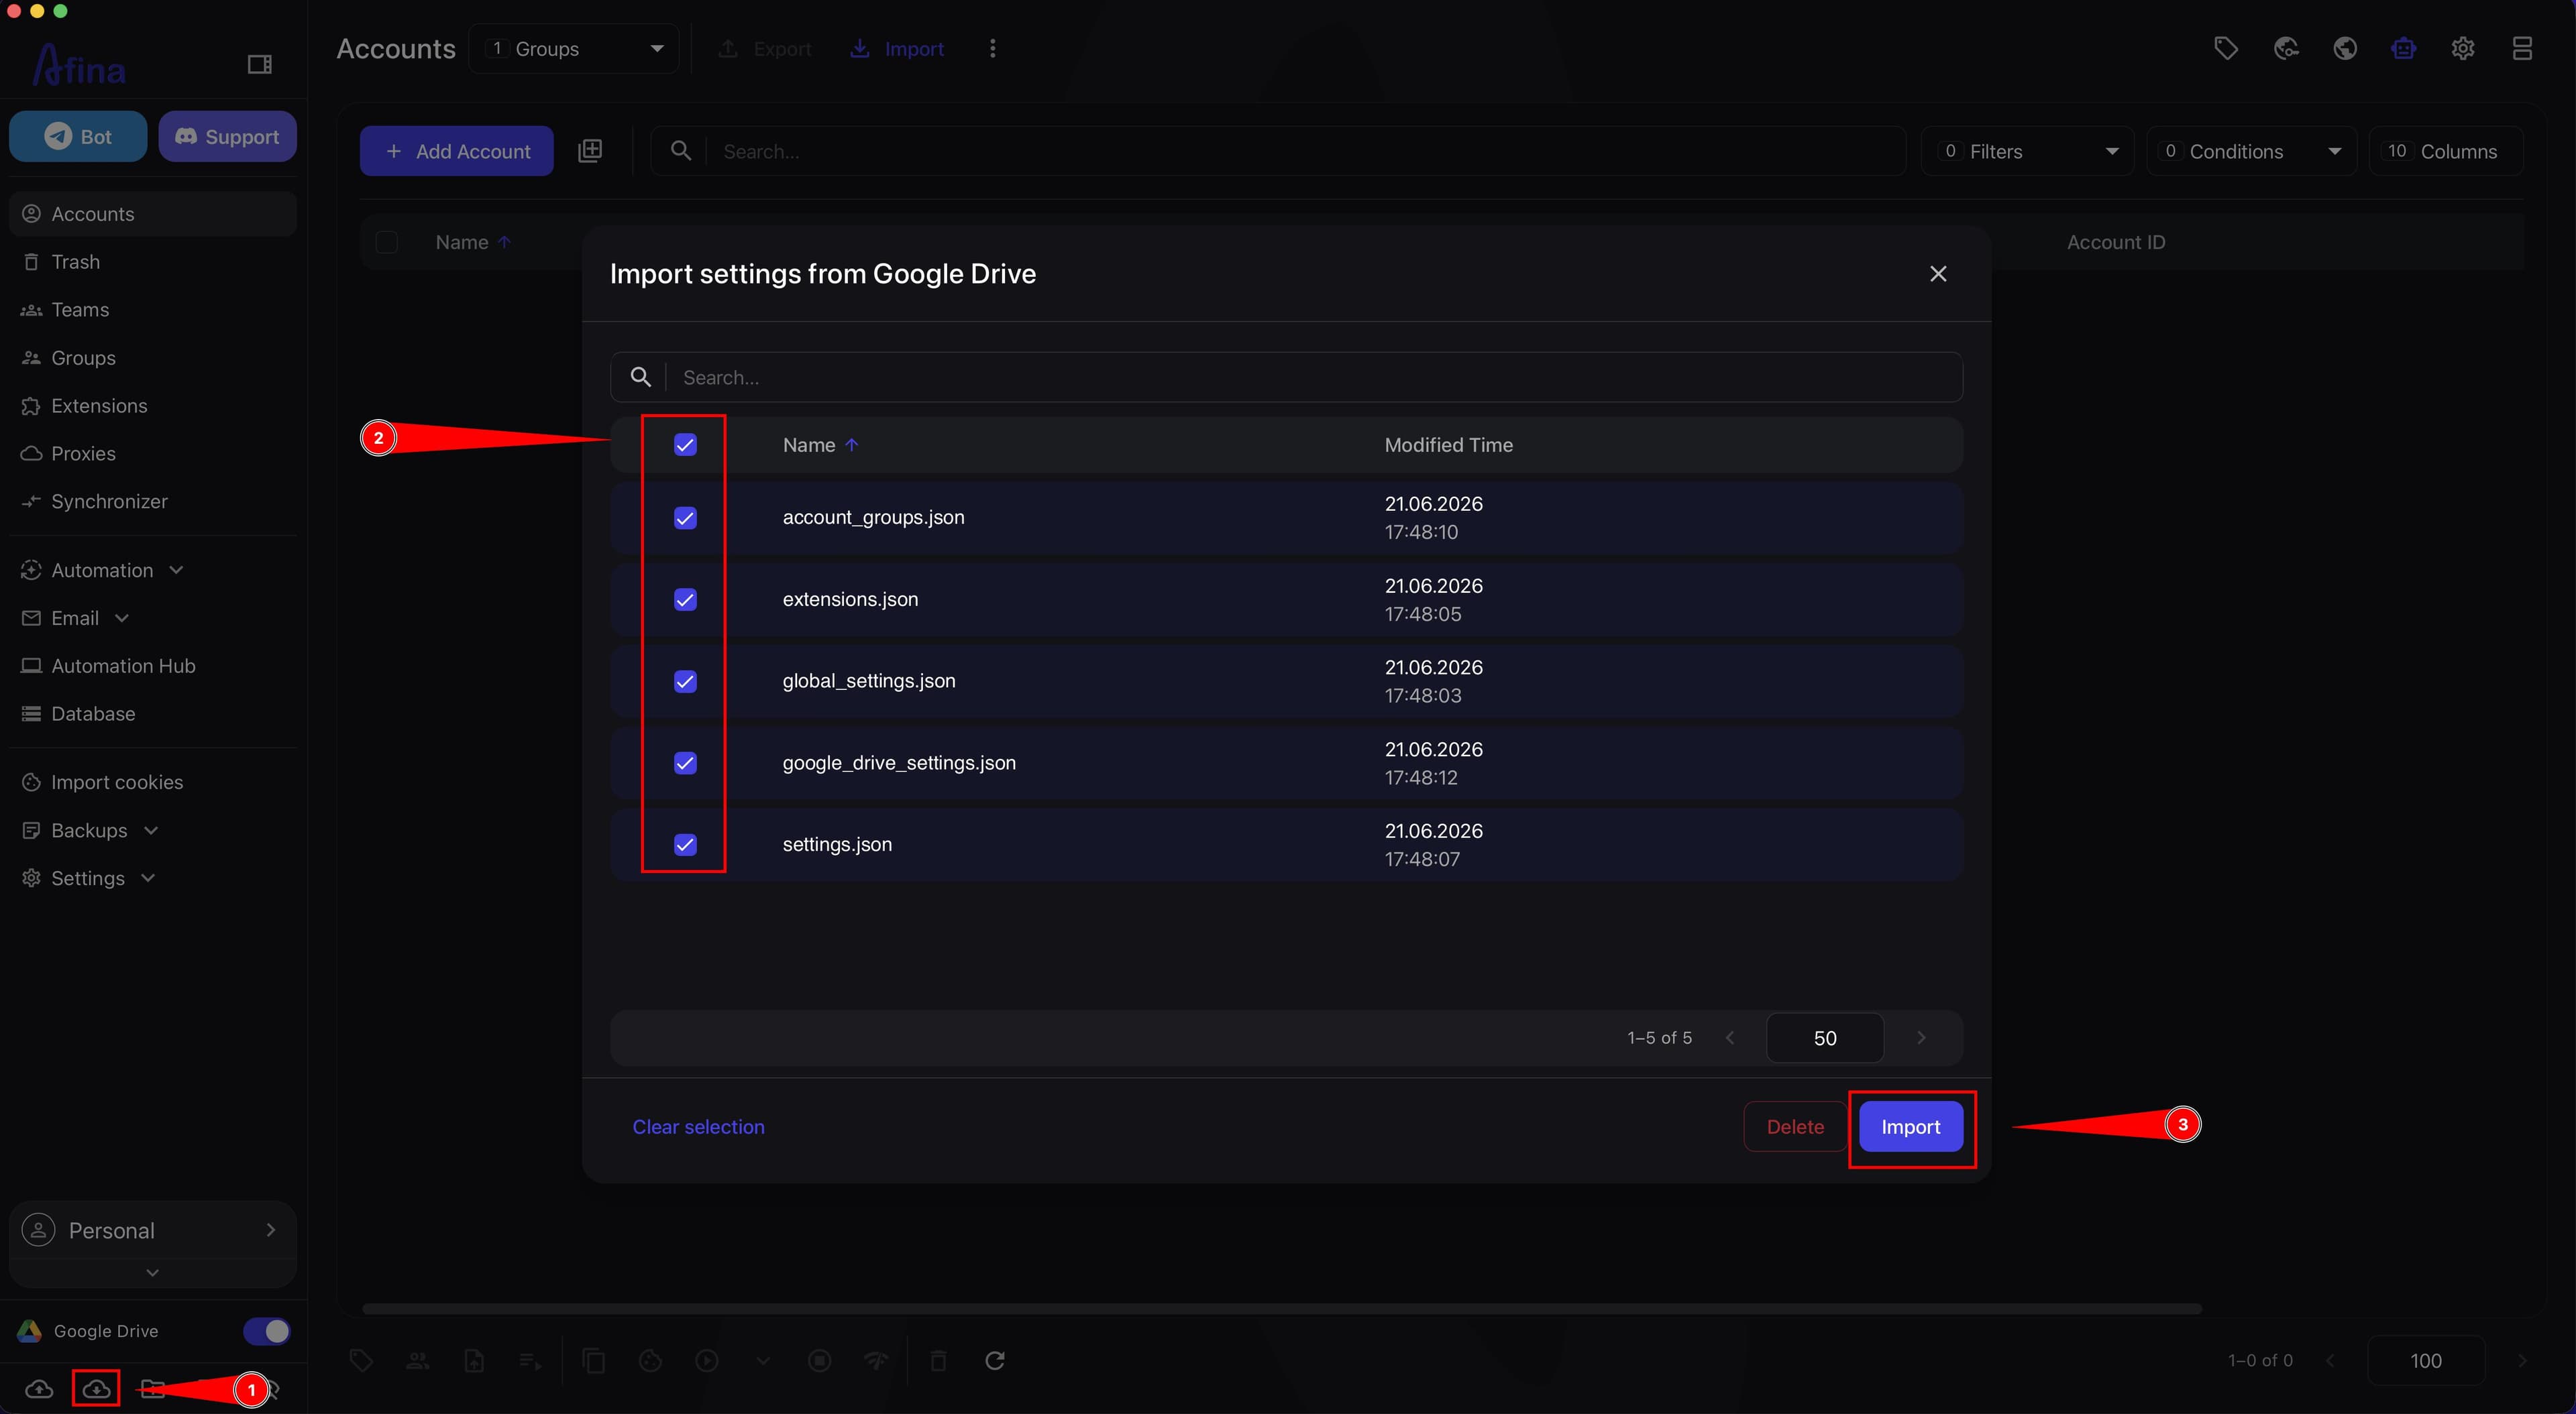This screenshot has height=1414, width=2576.
Task: Open the 10 Columns selector
Action: pyautogui.click(x=2446, y=151)
